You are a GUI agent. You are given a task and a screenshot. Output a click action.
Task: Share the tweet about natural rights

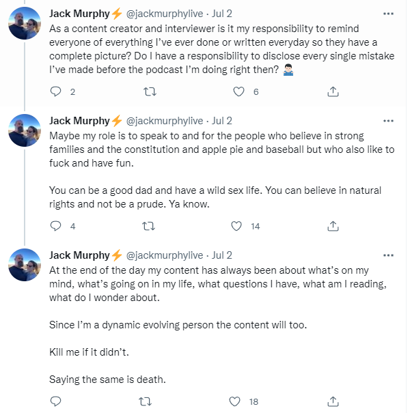click(333, 226)
